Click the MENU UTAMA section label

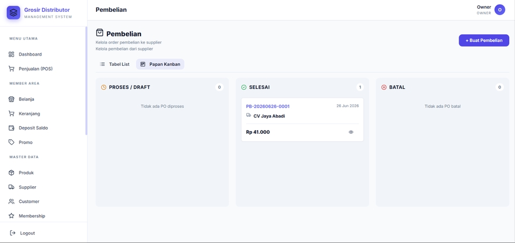click(x=23, y=39)
